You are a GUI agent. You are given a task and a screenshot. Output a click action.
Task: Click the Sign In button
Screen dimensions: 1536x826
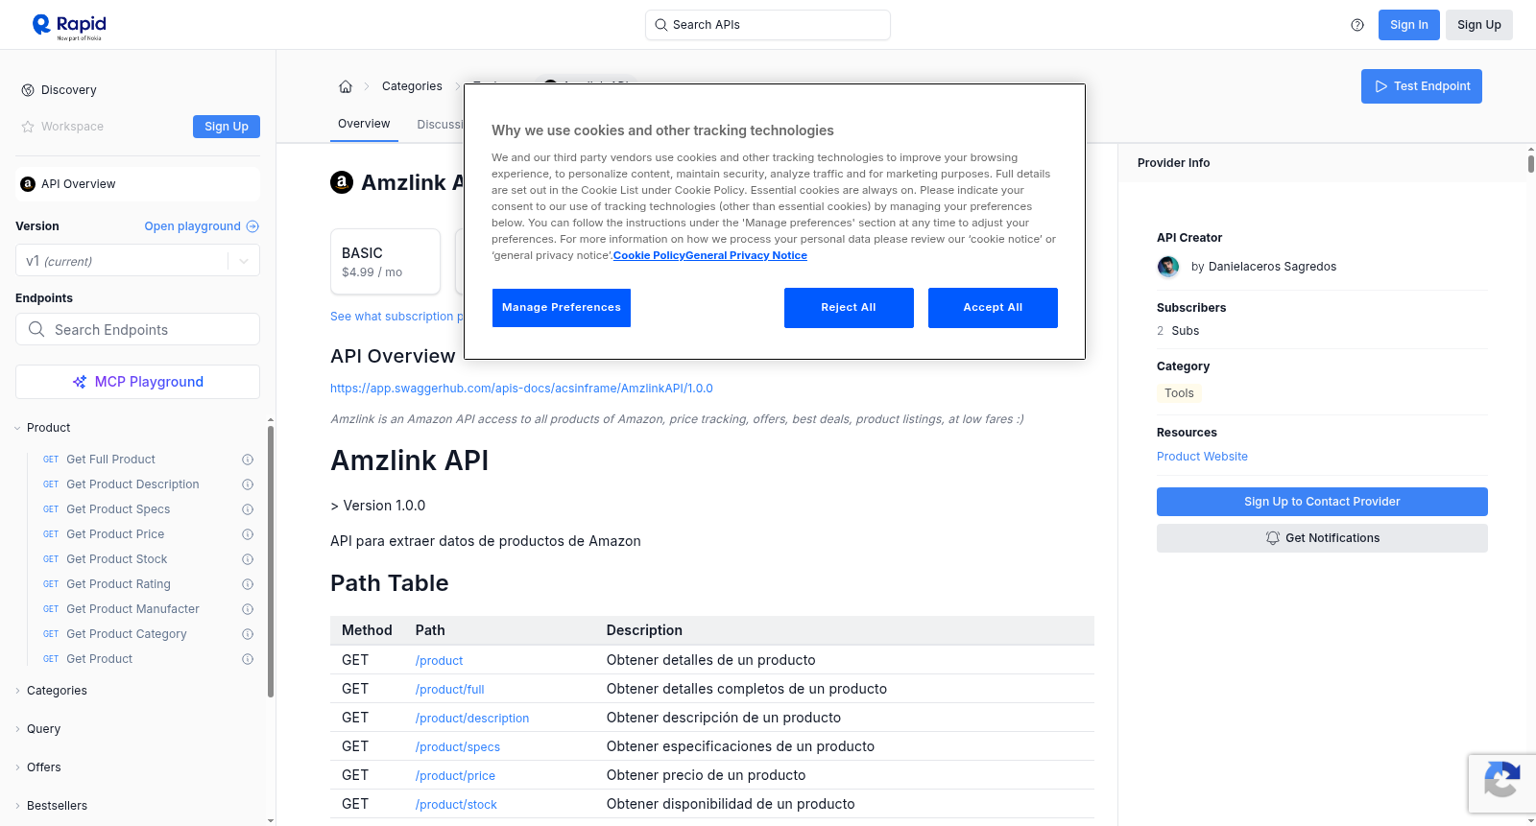pyautogui.click(x=1409, y=25)
